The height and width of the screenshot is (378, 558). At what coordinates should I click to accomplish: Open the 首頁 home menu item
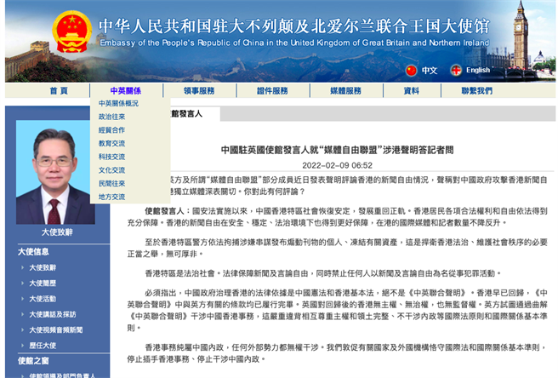(59, 91)
